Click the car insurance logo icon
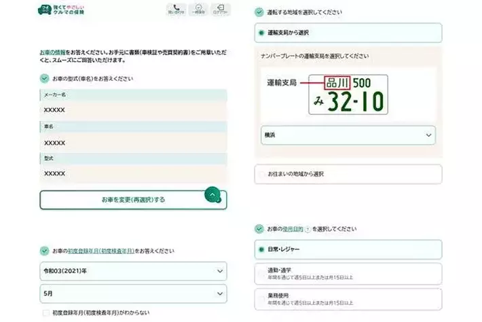The width and height of the screenshot is (482, 322). tap(45, 10)
